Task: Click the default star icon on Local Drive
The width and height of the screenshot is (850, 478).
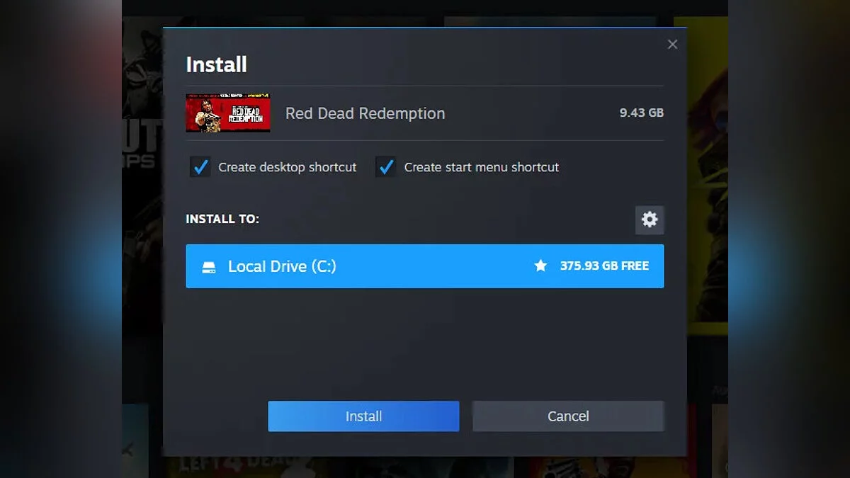Action: [540, 266]
